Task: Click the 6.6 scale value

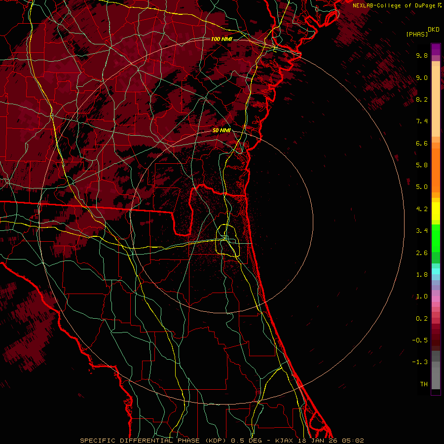Action: (x=422, y=143)
